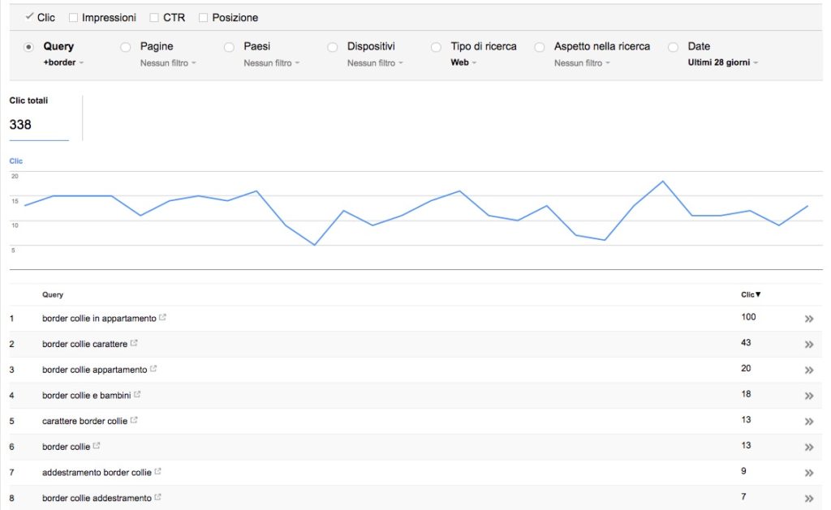Open the 'Ultimi 28 giorni' date dropdown
Image resolution: width=831 pixels, height=510 pixels.
723,62
